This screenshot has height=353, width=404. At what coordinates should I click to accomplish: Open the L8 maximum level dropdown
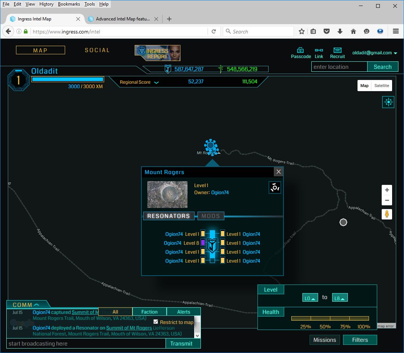click(340, 298)
